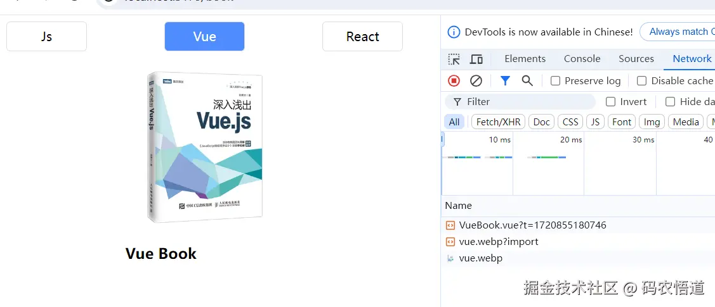Image resolution: width=715 pixels, height=307 pixels.
Task: Open the network search magnifier
Action: [527, 81]
